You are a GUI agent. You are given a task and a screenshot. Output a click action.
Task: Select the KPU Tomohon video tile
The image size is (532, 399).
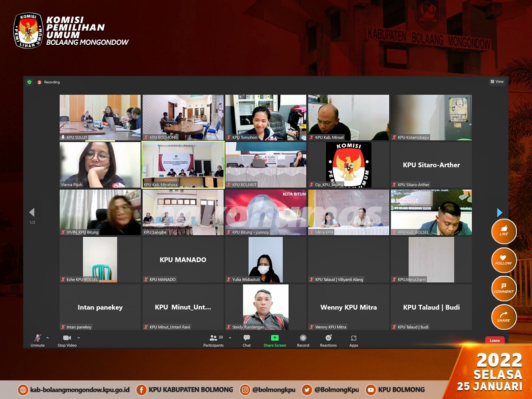[266, 117]
